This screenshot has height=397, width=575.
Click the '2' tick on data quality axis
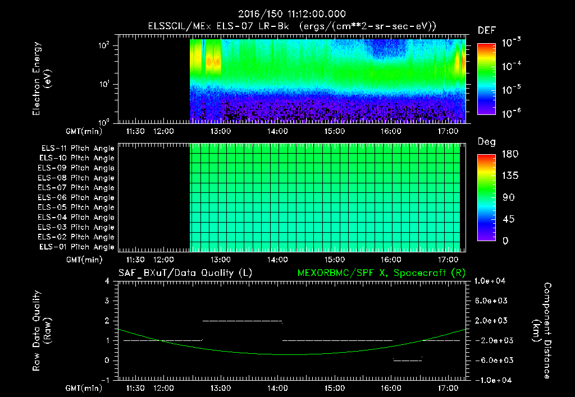tap(107, 321)
